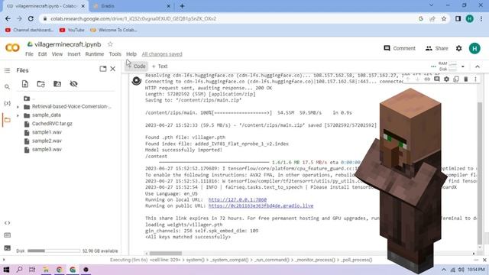
Task: Star the villagerminecraft.ipynb notebook
Action: pos(110,44)
